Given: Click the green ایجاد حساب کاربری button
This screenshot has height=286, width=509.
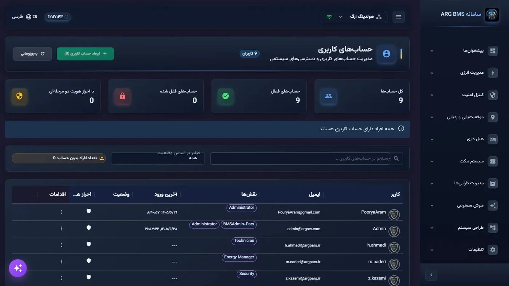Looking at the screenshot, I should tap(85, 54).
